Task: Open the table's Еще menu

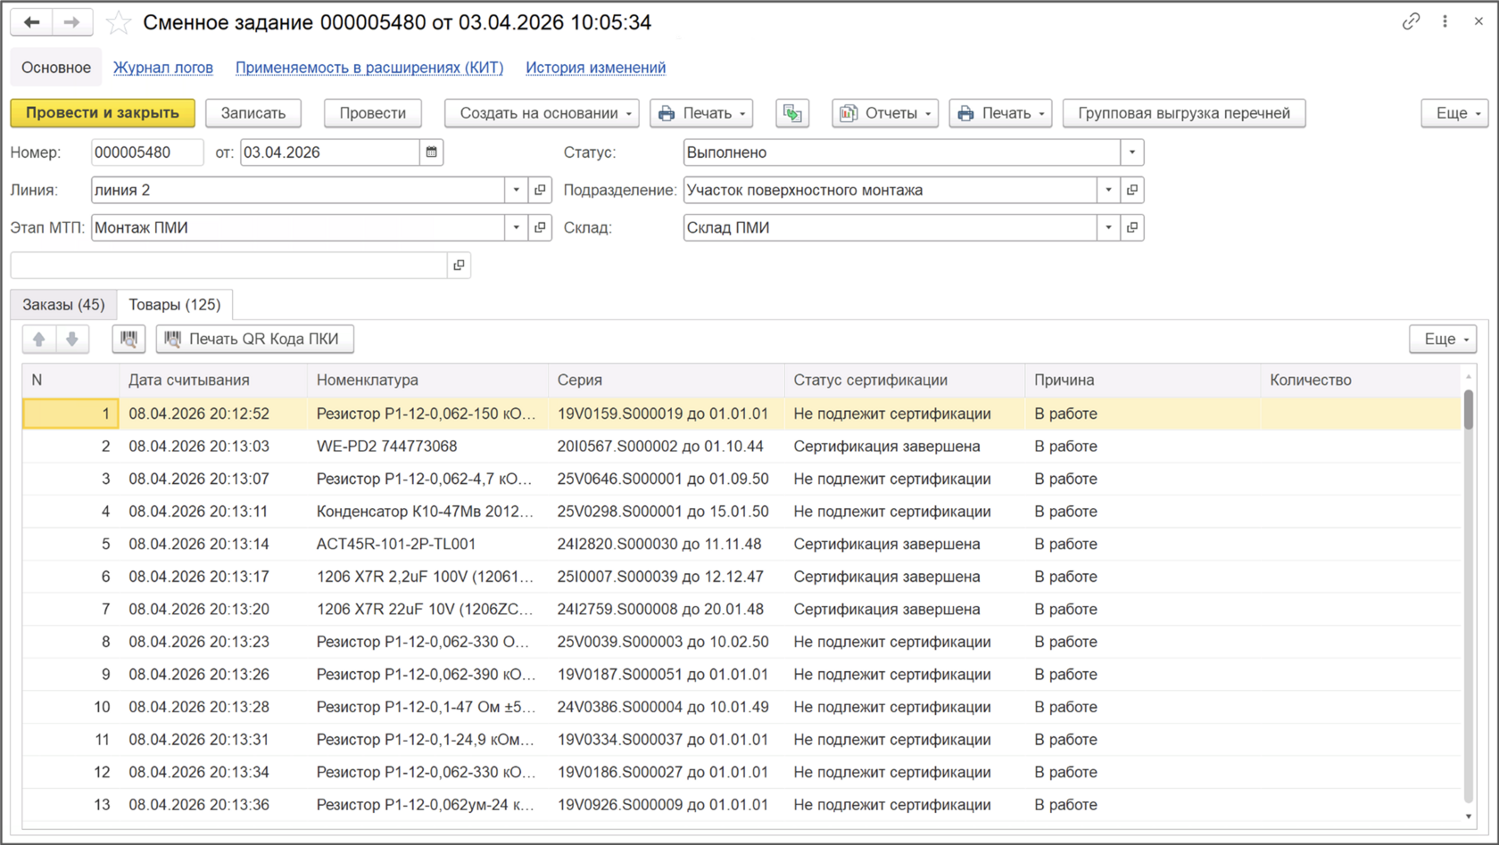Action: (1443, 339)
